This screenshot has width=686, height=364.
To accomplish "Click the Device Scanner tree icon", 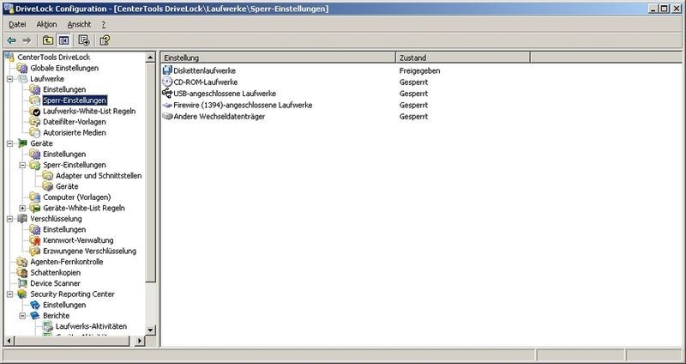I will pos(22,283).
